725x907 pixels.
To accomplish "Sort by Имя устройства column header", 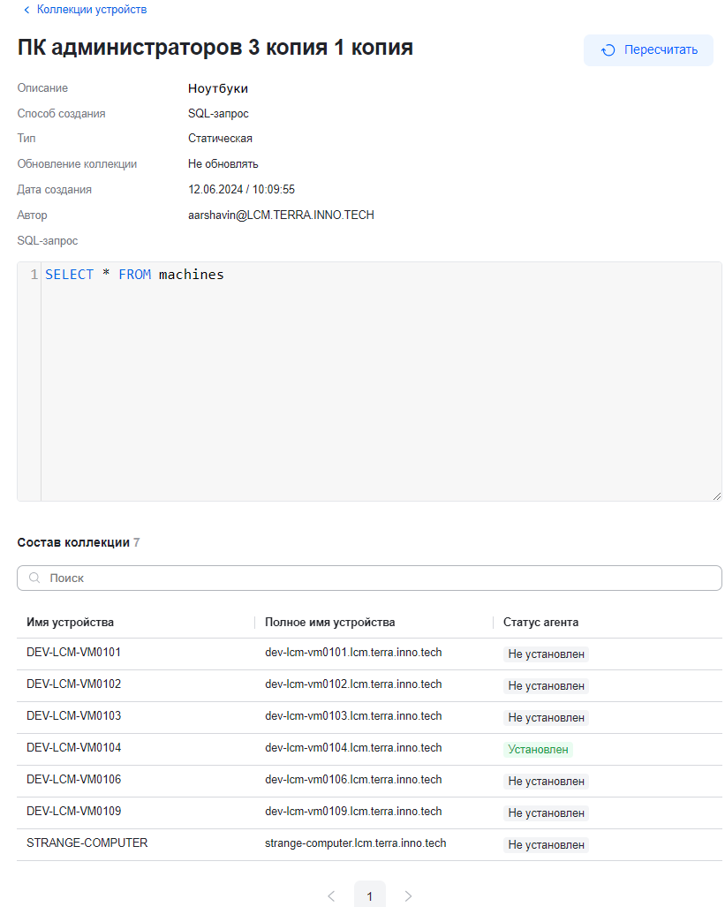I will (71, 622).
